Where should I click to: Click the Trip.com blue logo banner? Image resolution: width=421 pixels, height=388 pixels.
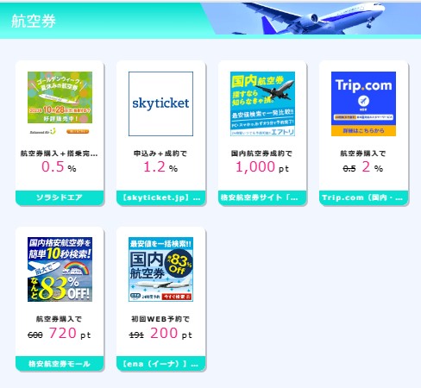tap(363, 103)
